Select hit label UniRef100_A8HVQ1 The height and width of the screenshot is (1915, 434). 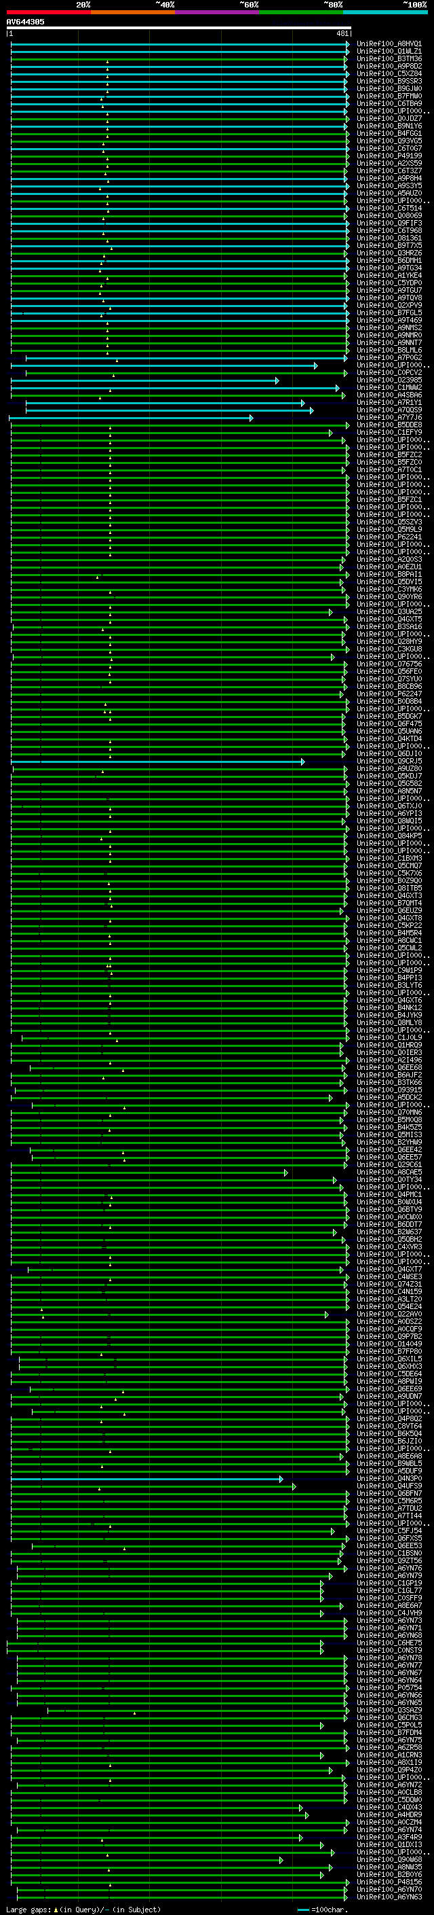point(389,44)
